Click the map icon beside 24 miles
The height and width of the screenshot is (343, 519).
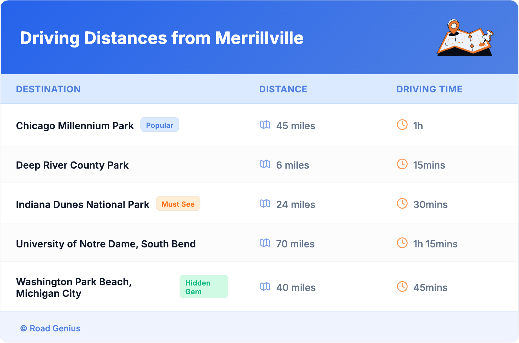pyautogui.click(x=265, y=203)
